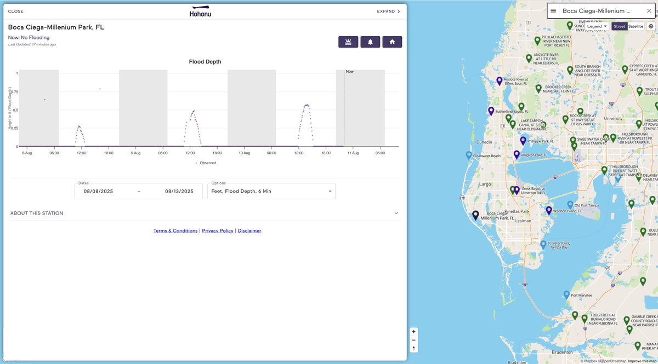
Task: Open the hamburger menu in search bar
Action: pyautogui.click(x=553, y=11)
